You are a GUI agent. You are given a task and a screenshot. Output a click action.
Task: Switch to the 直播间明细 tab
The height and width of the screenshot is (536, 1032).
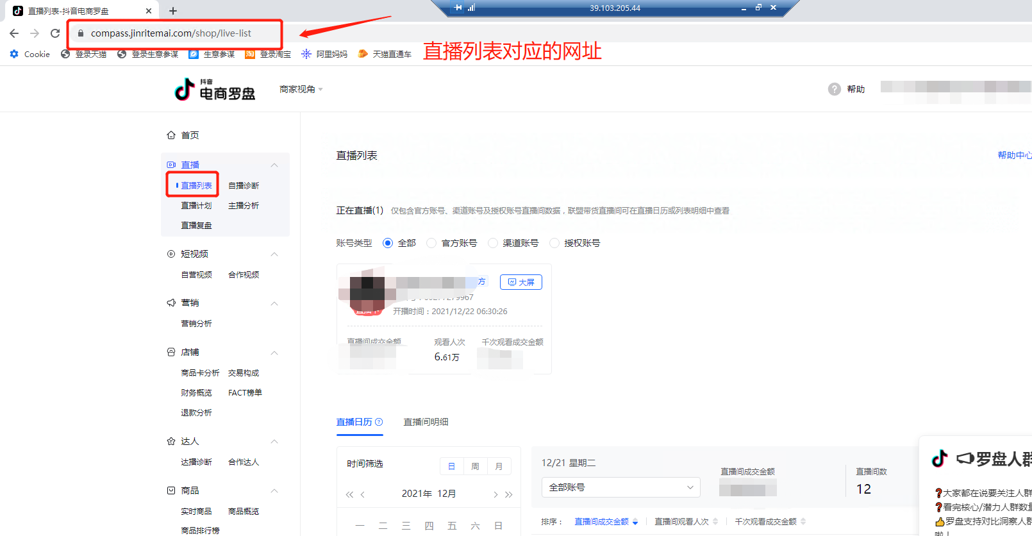point(426,422)
